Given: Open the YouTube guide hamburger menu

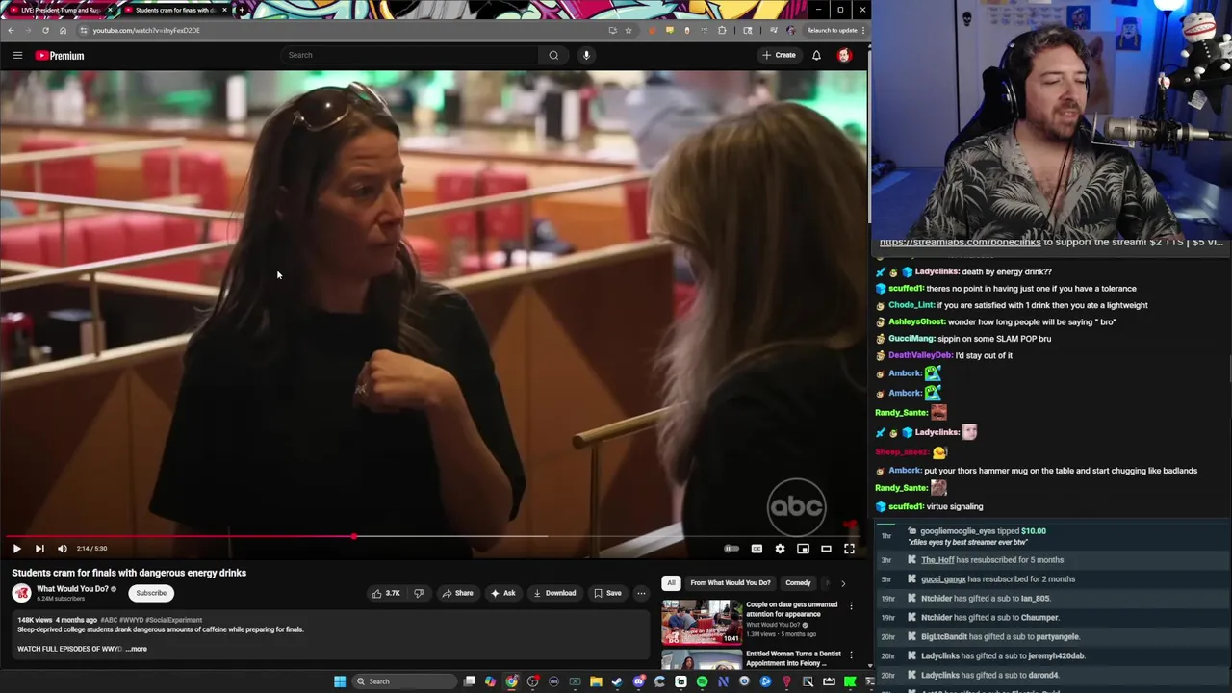Looking at the screenshot, I should click(17, 55).
